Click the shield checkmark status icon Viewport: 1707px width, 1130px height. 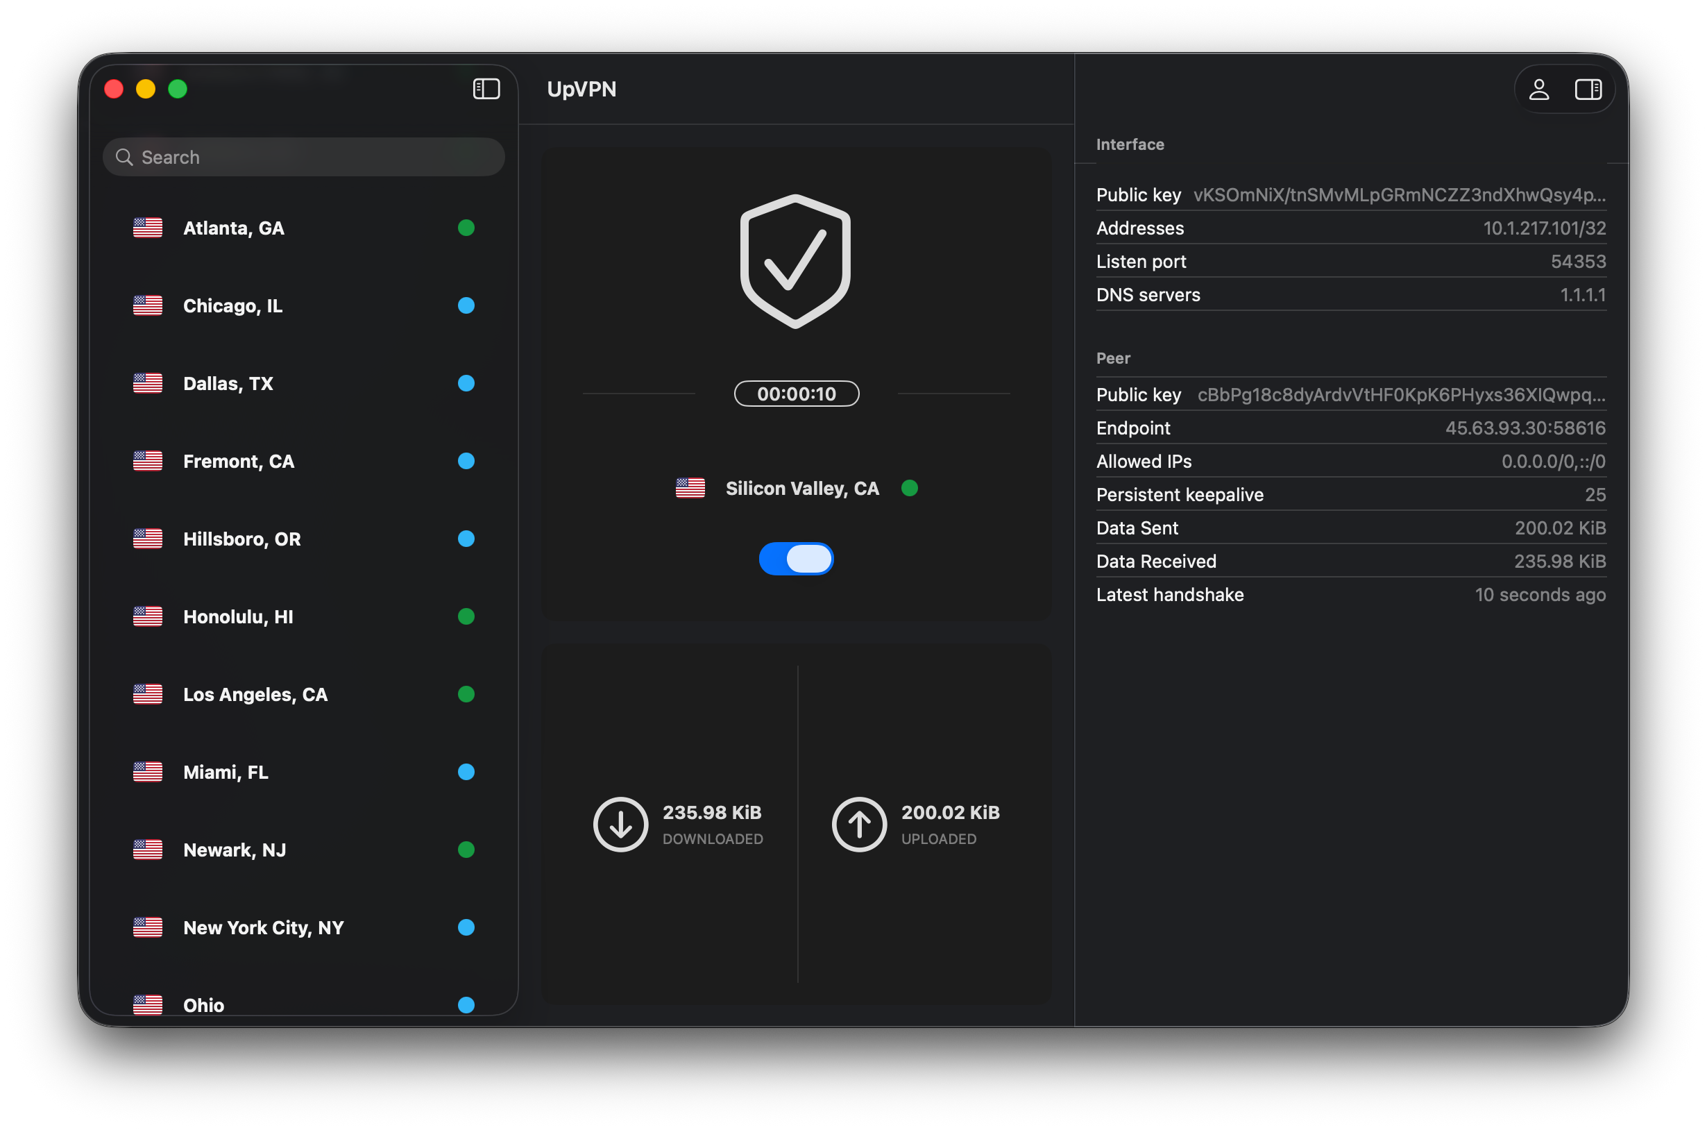795,262
